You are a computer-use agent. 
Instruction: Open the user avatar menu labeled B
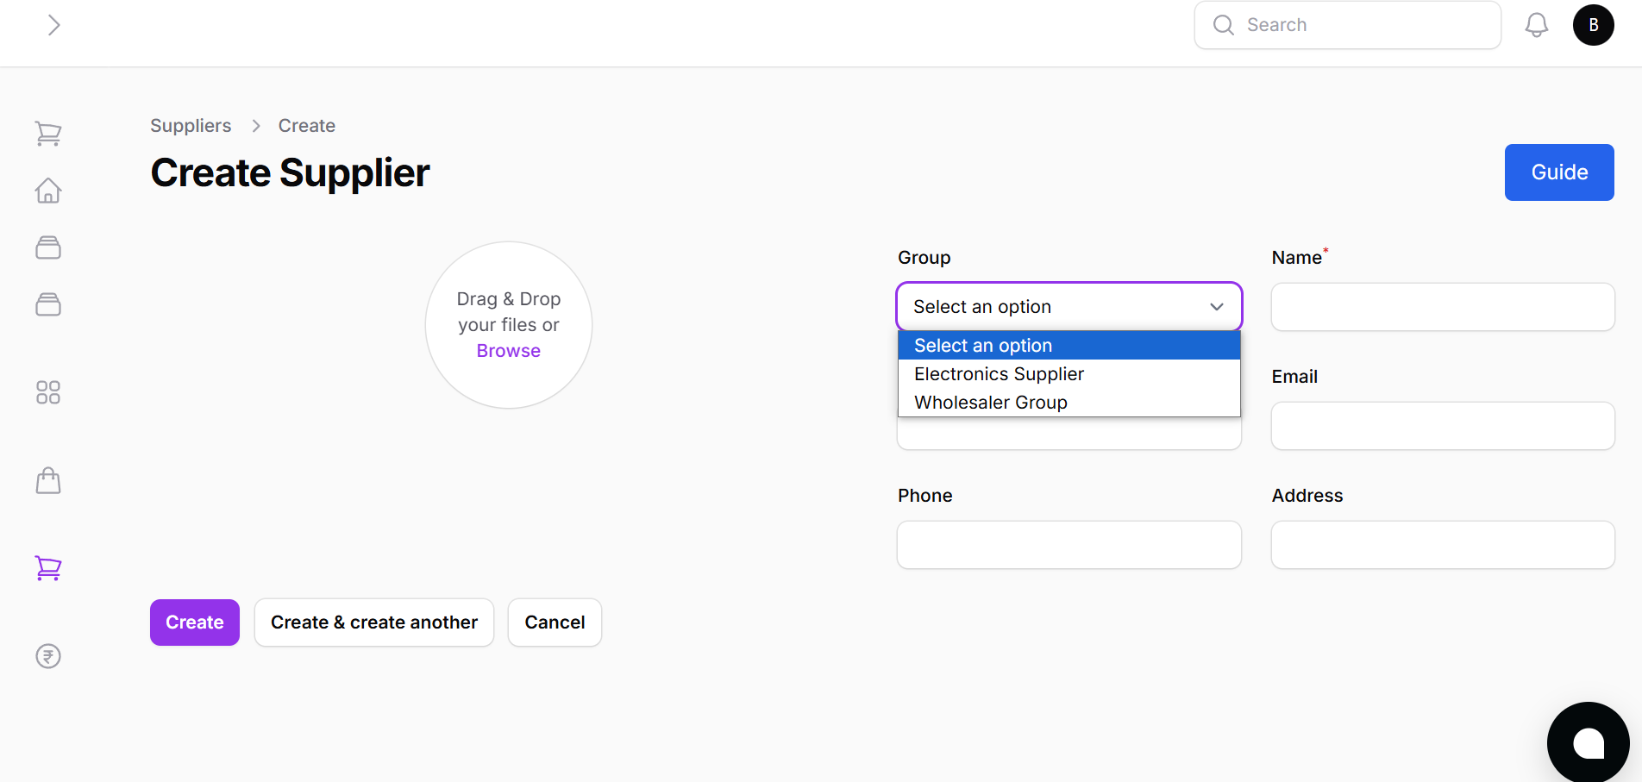point(1594,25)
